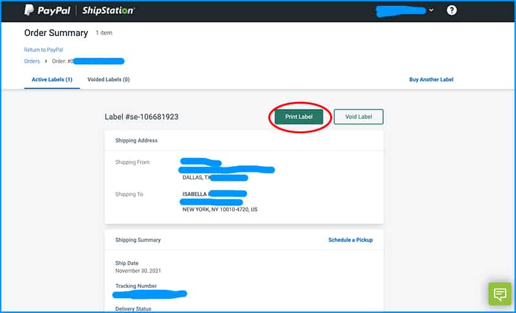Select the November 30, 2021 date
The image size is (516, 313).
click(x=138, y=270)
